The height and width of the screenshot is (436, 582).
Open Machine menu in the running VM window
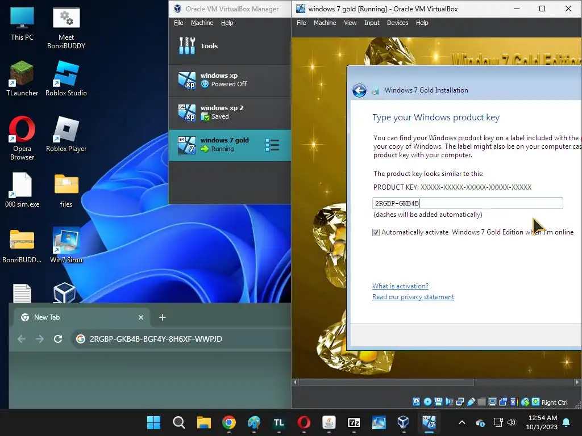(325, 23)
